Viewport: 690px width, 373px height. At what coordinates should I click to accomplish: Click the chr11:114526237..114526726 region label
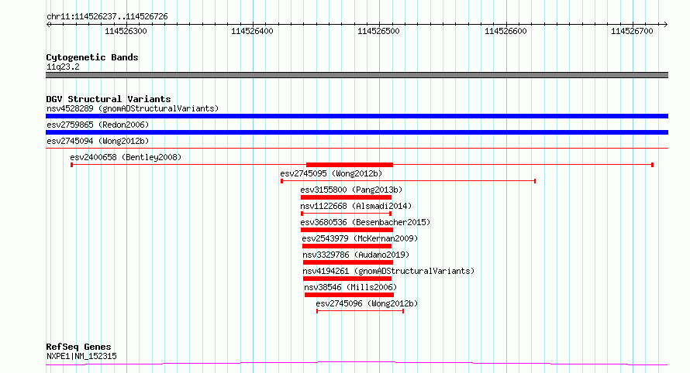tap(107, 17)
